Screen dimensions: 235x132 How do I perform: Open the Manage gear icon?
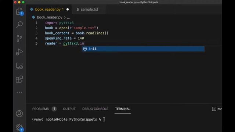(x=19, y=127)
